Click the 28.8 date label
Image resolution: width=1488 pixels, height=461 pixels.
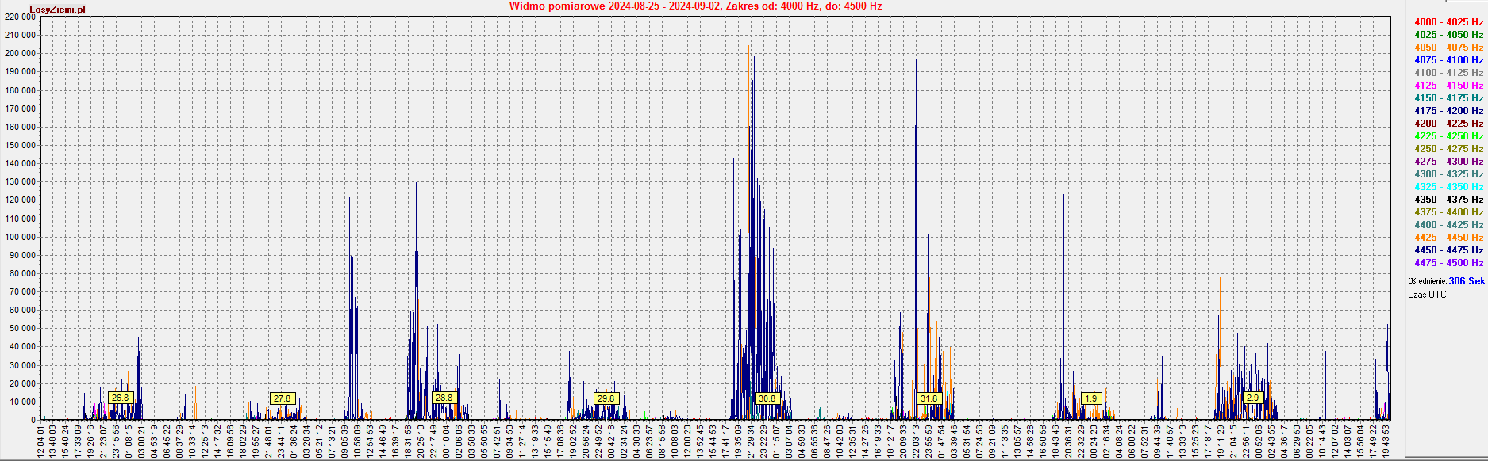[444, 398]
